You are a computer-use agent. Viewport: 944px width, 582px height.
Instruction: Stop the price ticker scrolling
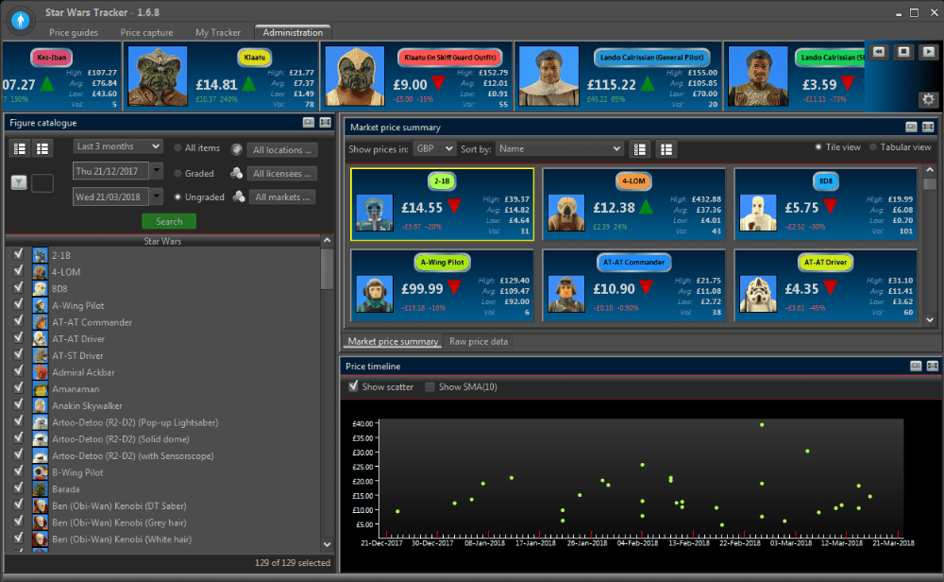coord(903,52)
